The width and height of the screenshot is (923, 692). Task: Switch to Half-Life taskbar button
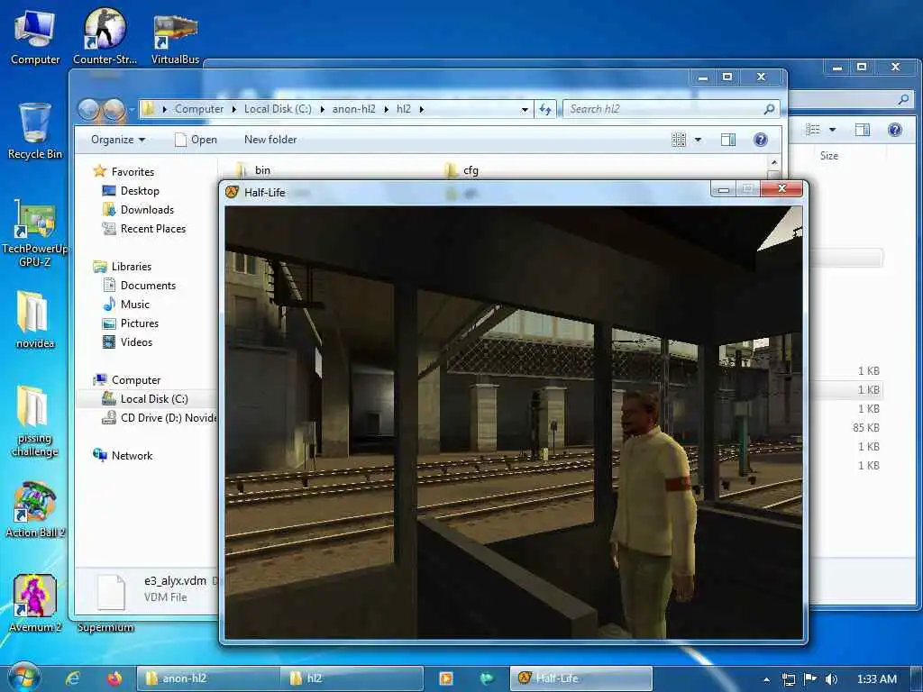(x=580, y=678)
